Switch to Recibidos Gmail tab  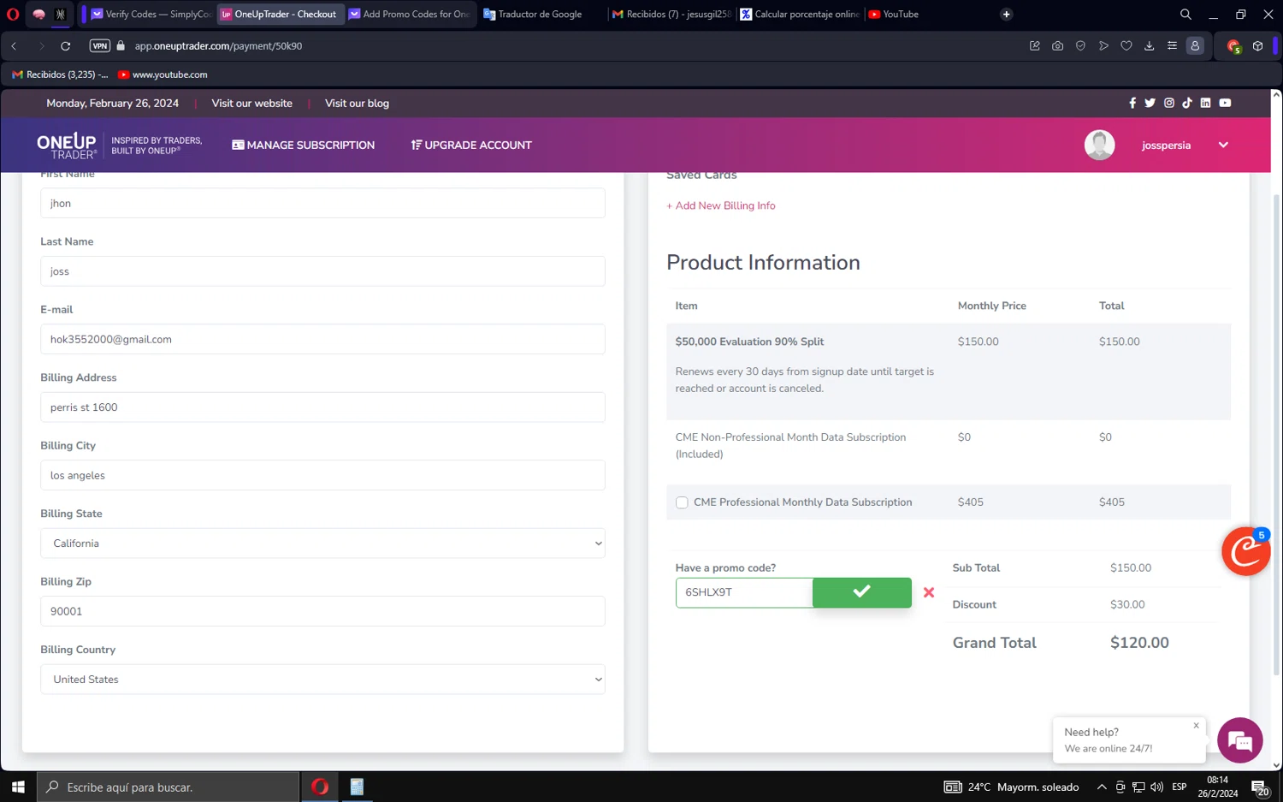671,15
